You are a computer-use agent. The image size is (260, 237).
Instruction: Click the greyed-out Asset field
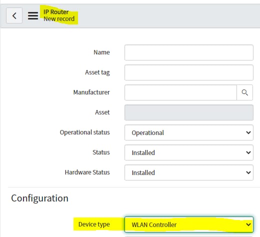coord(189,112)
